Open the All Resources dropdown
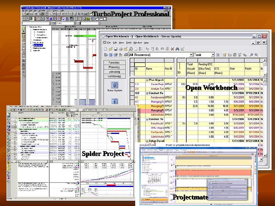The image size is (275, 206). [191, 55]
